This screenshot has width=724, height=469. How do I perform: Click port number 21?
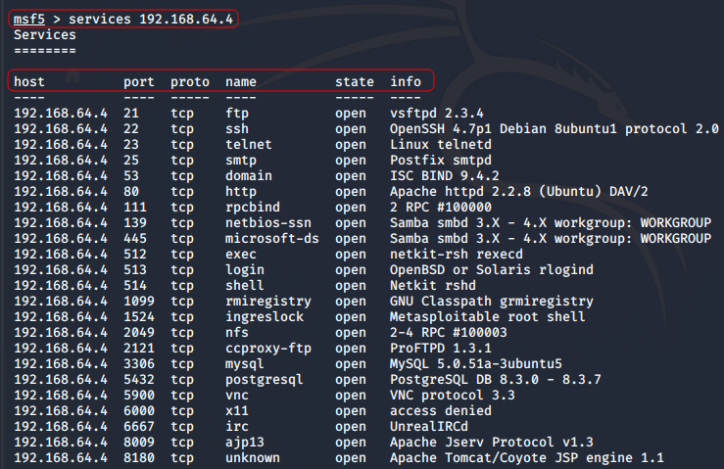pyautogui.click(x=131, y=114)
